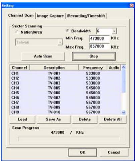Load a saved channel list
This screenshot has height=161, width=135.
coord(22,119)
